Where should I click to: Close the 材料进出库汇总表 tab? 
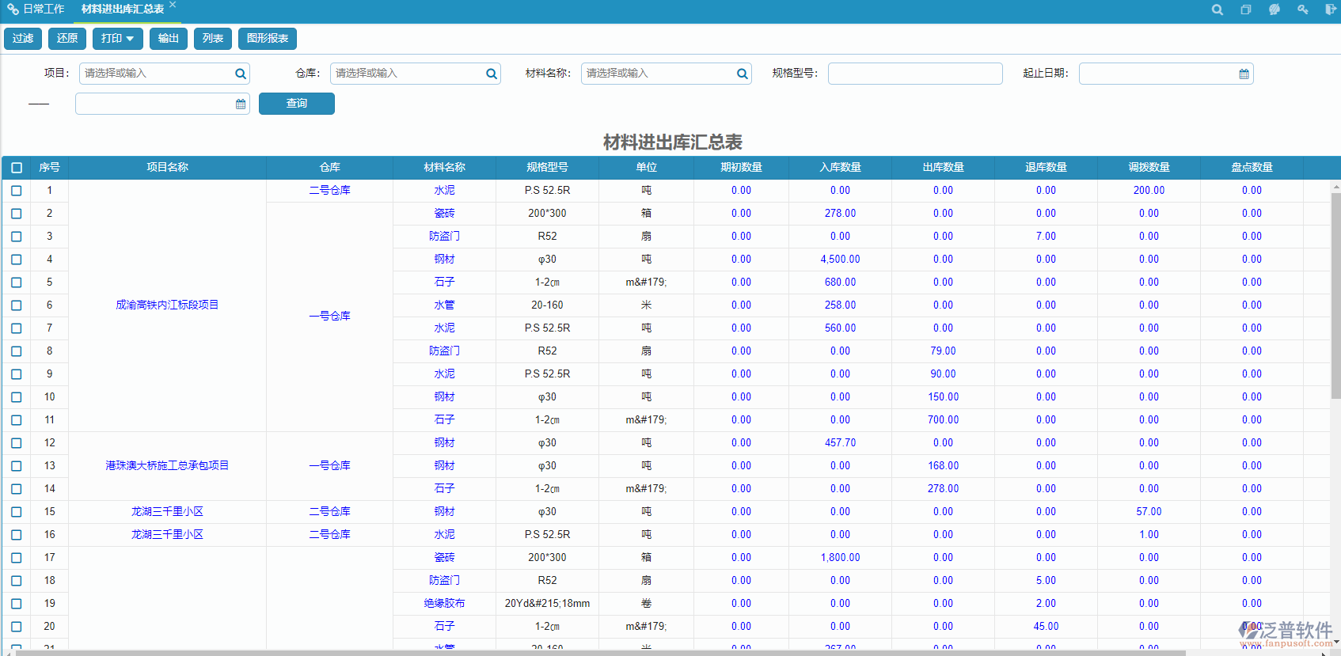point(173,5)
